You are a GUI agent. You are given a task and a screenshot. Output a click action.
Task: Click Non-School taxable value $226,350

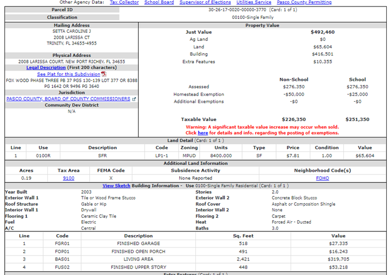tap(294, 119)
